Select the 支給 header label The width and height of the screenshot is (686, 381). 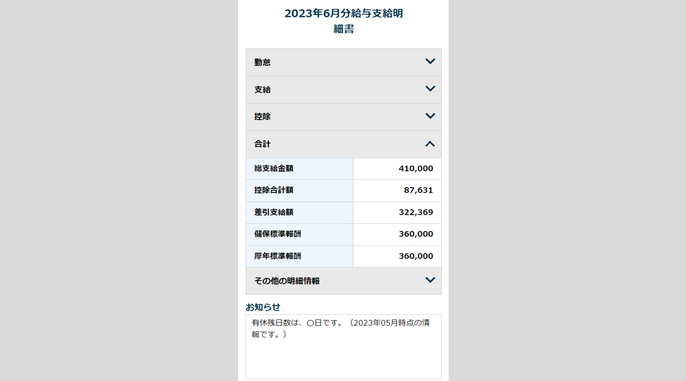click(x=263, y=89)
